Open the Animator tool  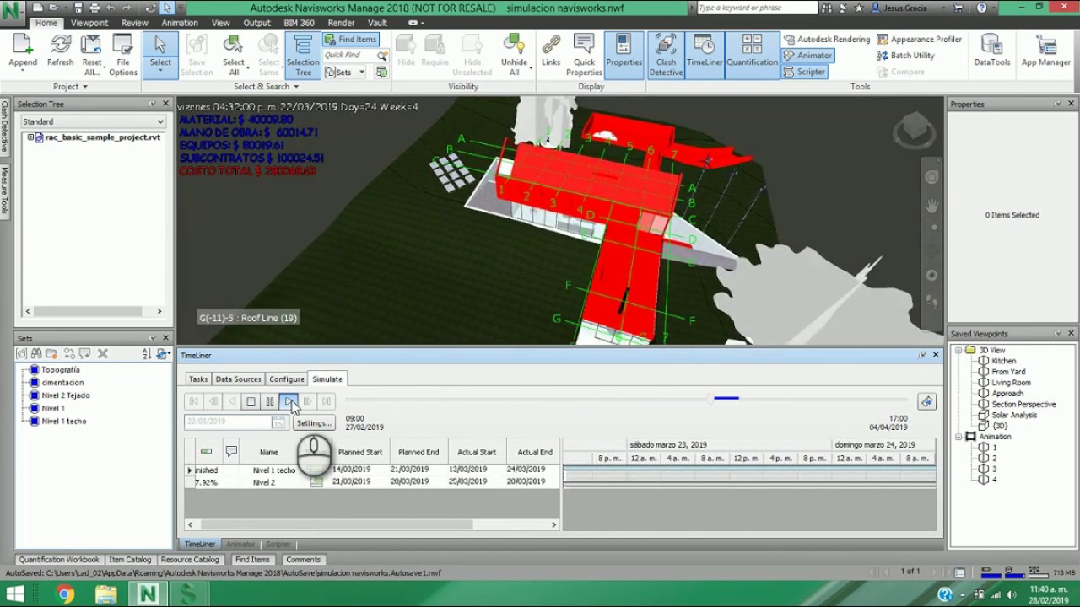pyautogui.click(x=807, y=55)
